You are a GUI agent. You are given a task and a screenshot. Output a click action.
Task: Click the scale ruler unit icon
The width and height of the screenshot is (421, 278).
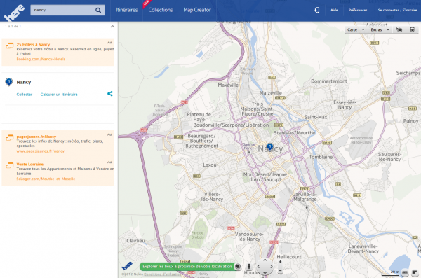click(405, 273)
